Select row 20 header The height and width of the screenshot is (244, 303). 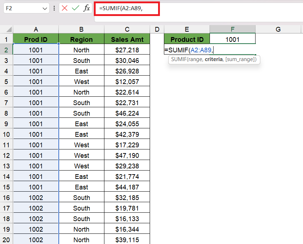click(6, 240)
